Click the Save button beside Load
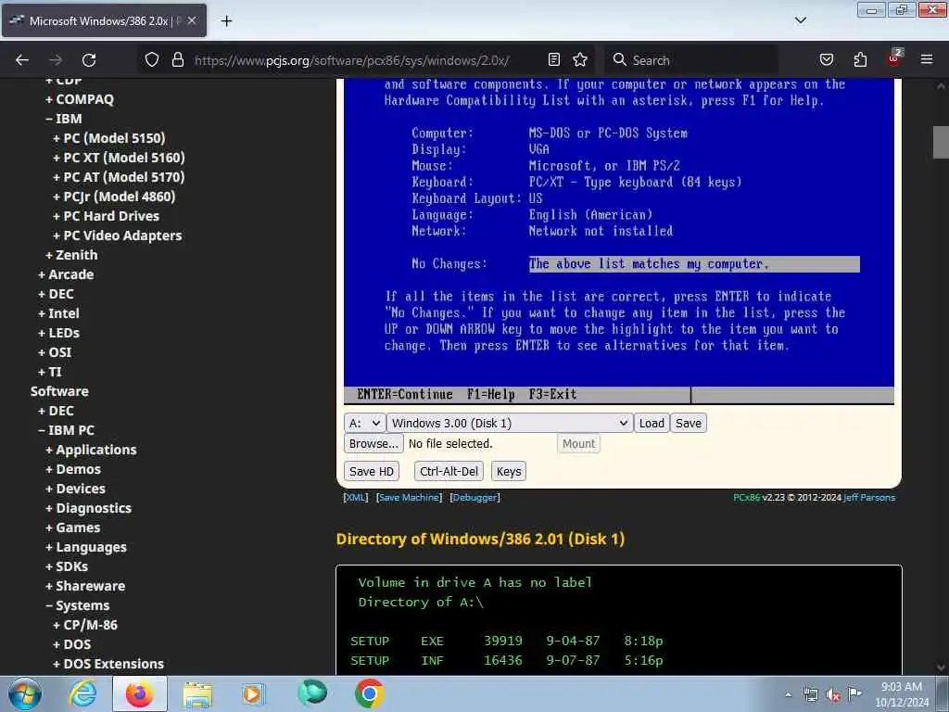This screenshot has width=949, height=712. pos(689,423)
